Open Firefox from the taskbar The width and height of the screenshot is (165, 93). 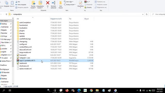pyautogui.click(x=67, y=90)
